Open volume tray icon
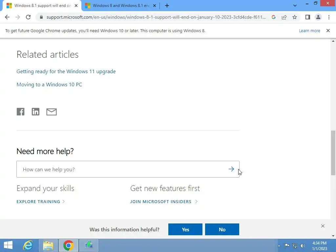Viewport: 336px width, 252px height. click(x=303, y=245)
